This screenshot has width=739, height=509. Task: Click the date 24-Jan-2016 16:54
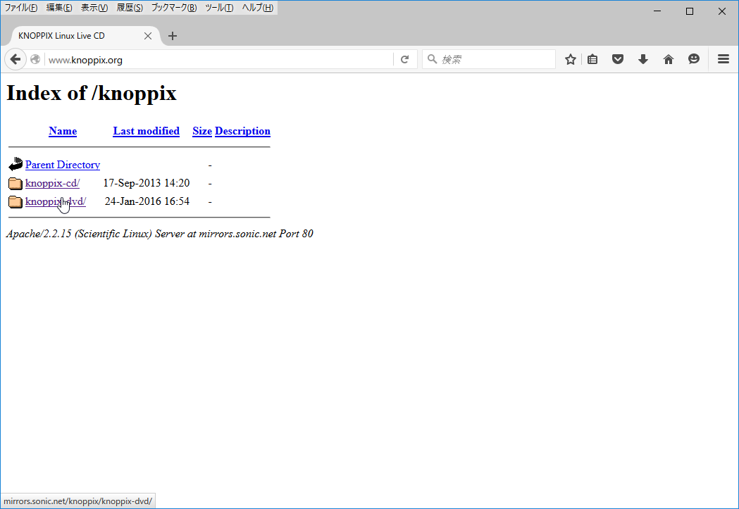(x=147, y=201)
